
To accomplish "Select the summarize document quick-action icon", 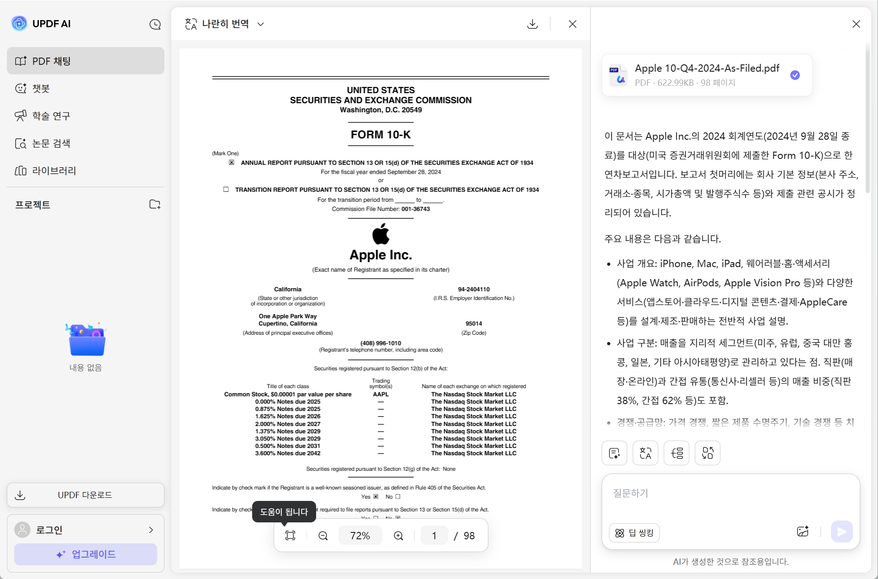I will click(x=614, y=453).
